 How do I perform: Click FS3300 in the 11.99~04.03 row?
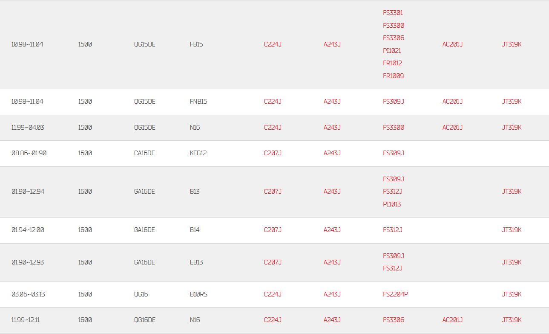pyautogui.click(x=394, y=128)
